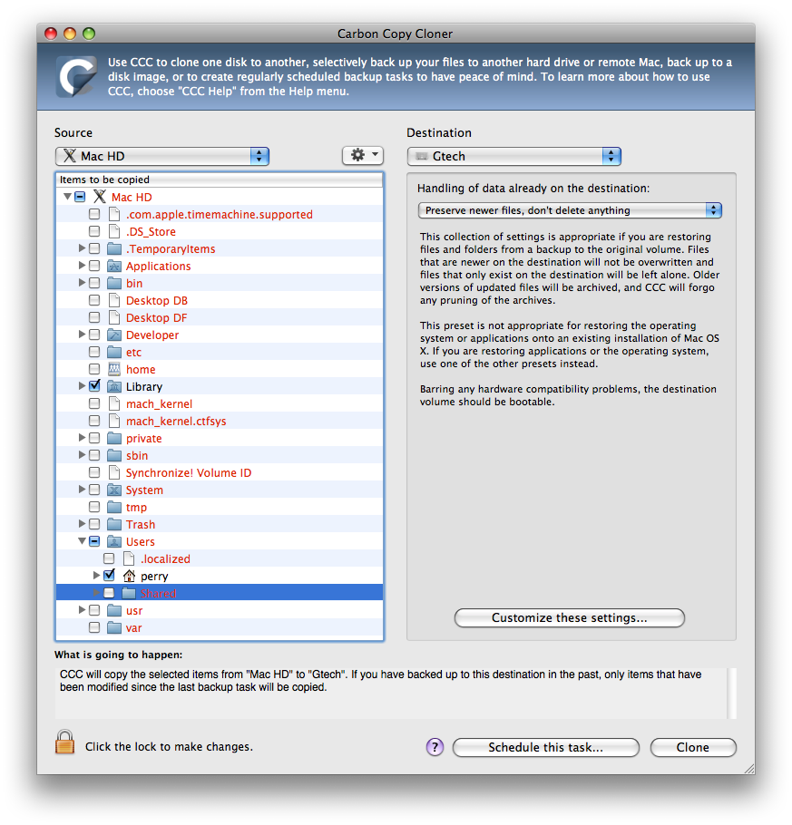The height and width of the screenshot is (825, 792).
Task: Expand the perry home folder
Action: click(97, 576)
